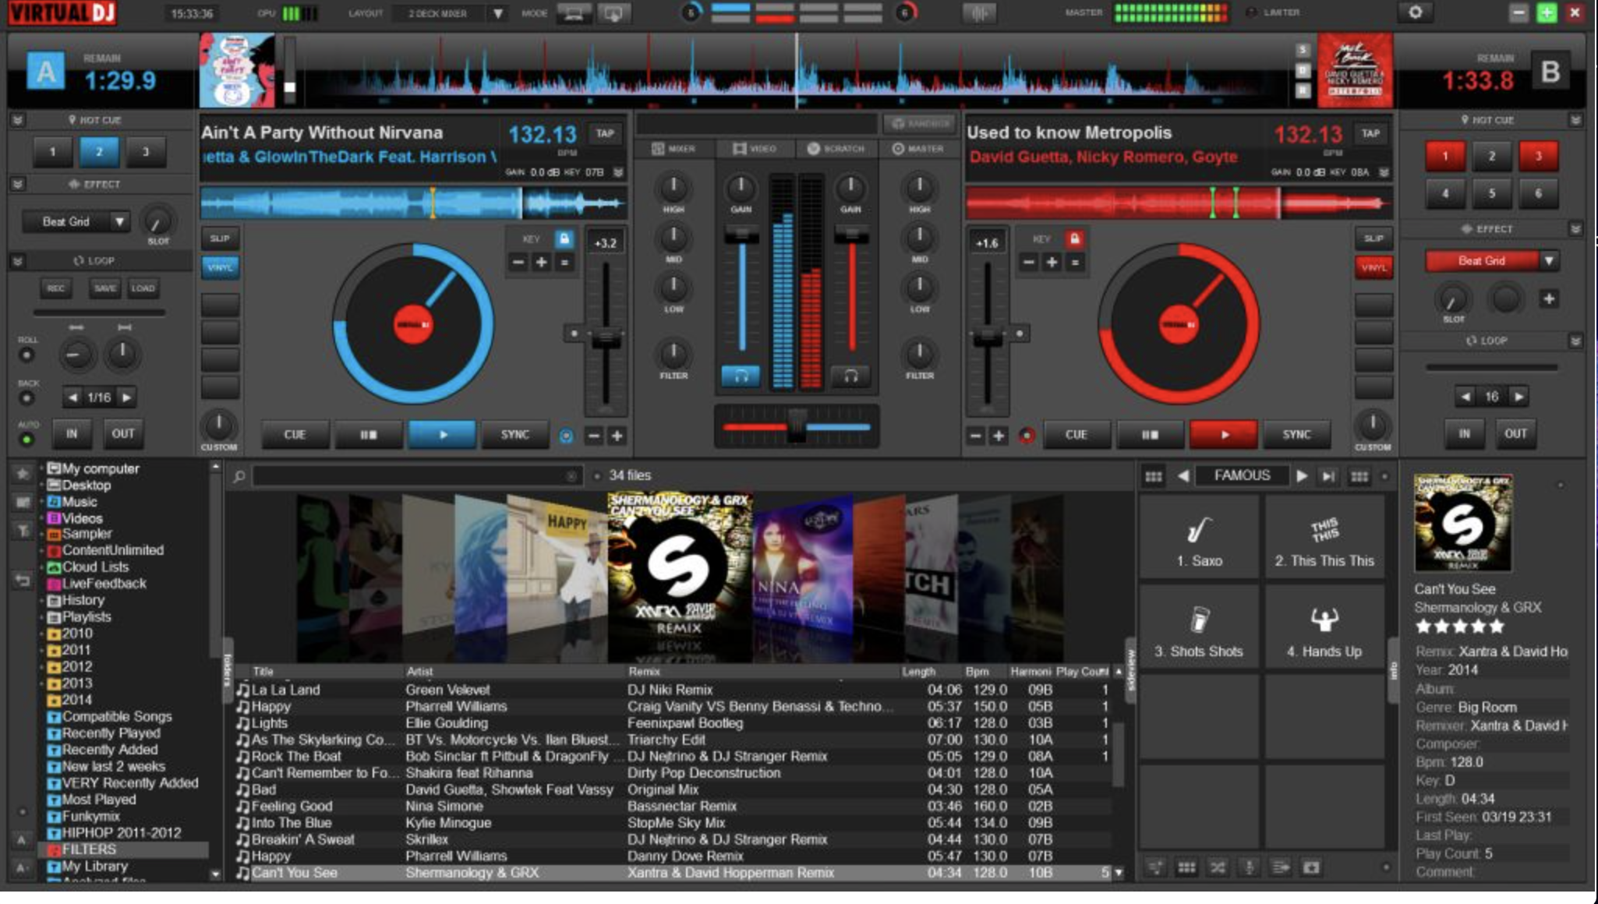This screenshot has height=904, width=1598.
Task: Toggle the loop ROLL button on deck A
Action: [27, 355]
